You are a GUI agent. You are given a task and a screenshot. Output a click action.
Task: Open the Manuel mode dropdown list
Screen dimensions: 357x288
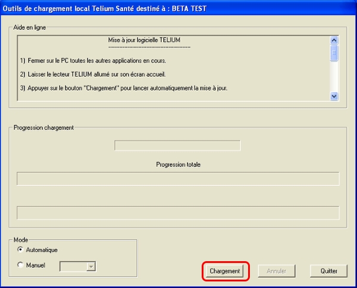[91, 267]
